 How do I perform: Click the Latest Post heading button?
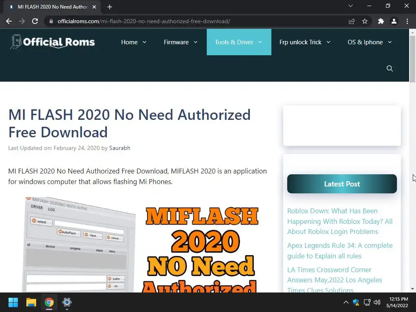pyautogui.click(x=342, y=184)
